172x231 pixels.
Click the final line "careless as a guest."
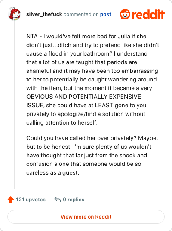[x=52, y=173]
